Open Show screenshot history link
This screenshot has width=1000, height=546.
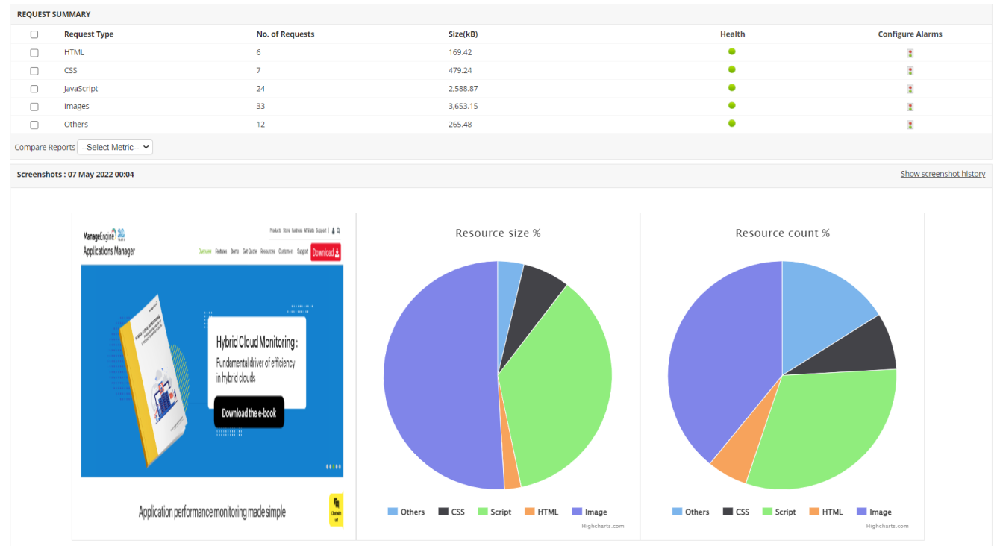pos(943,174)
